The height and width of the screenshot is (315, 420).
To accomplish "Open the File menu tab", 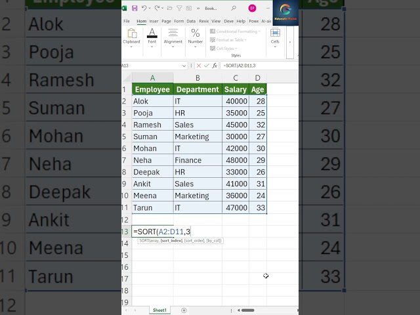I will click(127, 21).
